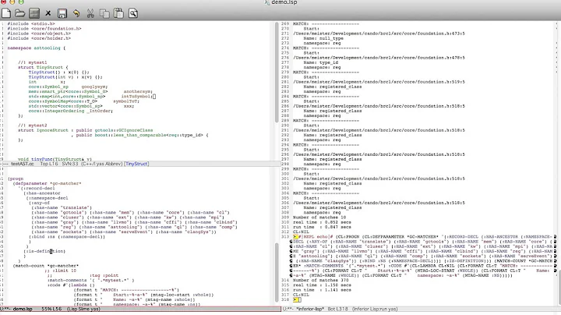Click SVN:33 version control indicator

70,164
